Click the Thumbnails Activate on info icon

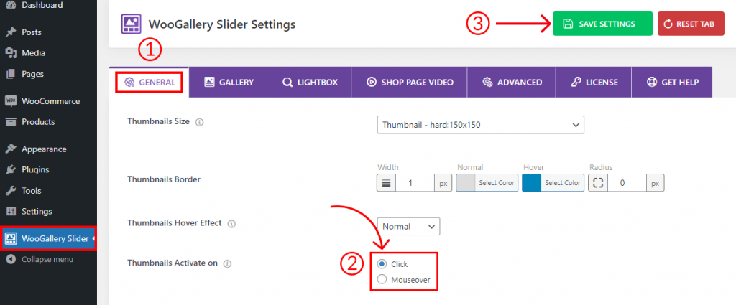click(228, 264)
